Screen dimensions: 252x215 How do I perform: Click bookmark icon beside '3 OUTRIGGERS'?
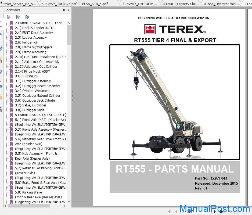pyautogui.click(x=11, y=76)
